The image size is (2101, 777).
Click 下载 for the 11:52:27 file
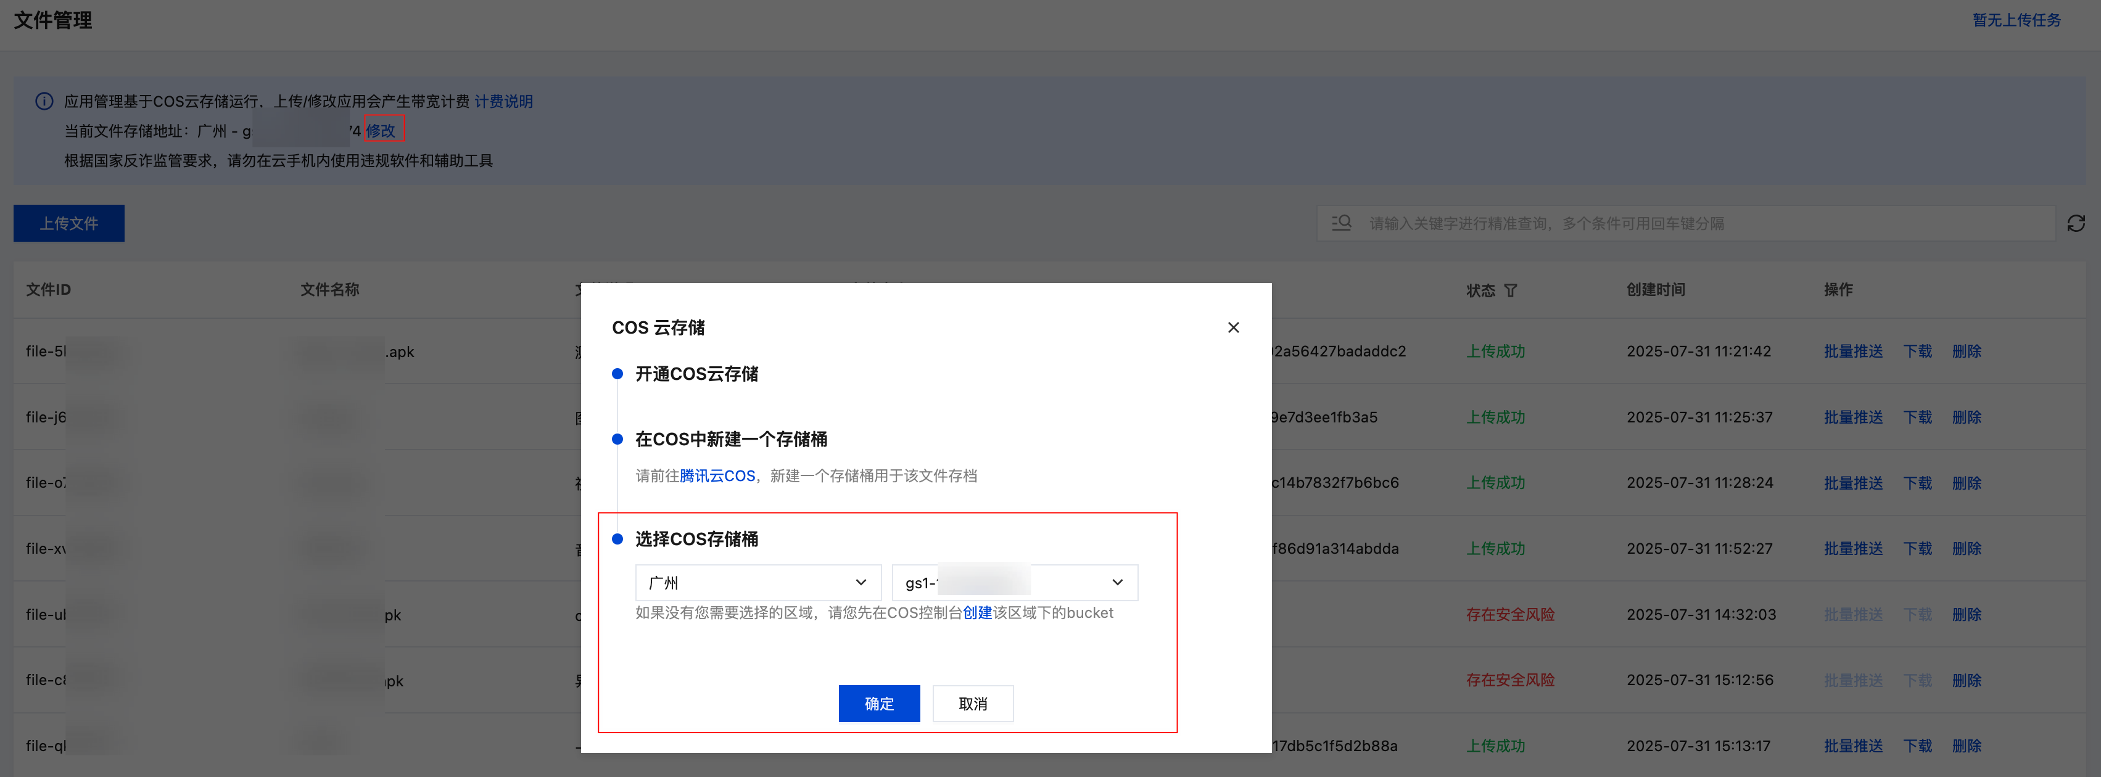click(x=1918, y=549)
